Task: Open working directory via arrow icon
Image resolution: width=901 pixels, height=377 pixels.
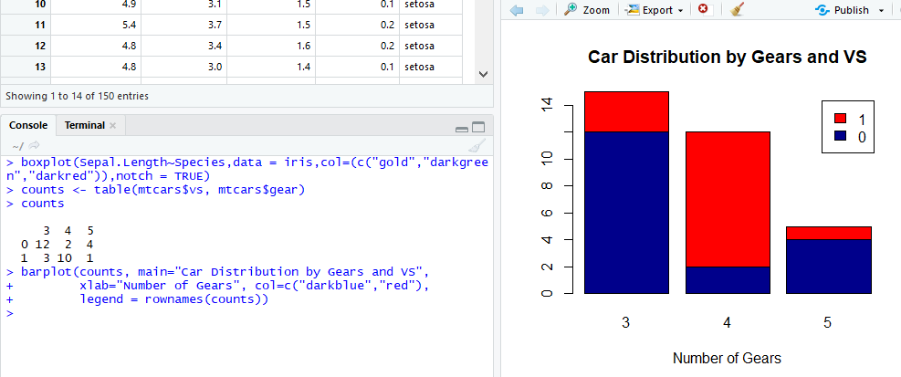Action: (x=34, y=145)
